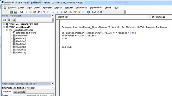Select Plan1 (Menu) sheet object
The height and width of the screenshot is (96, 172).
(x=22, y=35)
